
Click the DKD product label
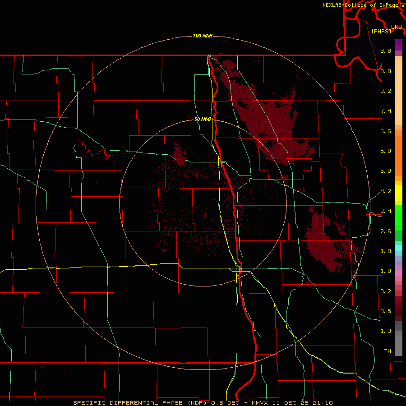(x=397, y=27)
